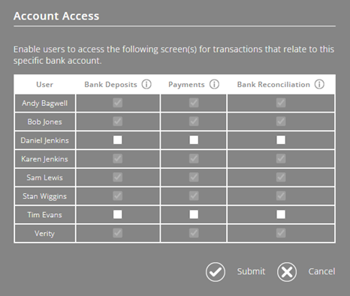
Task: Select the Bob Jones user cell
Action: click(45, 122)
